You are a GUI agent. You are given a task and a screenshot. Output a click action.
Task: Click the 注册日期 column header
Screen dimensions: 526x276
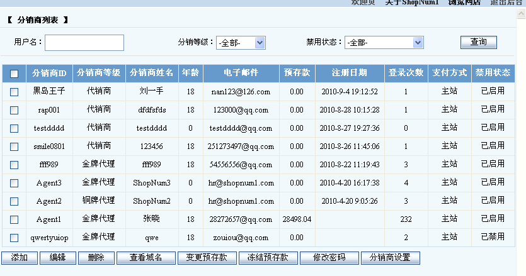coord(350,72)
